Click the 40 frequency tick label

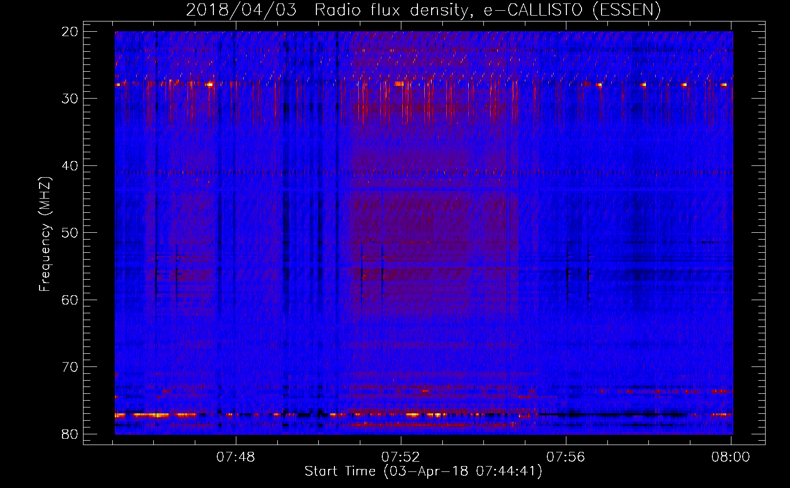[x=70, y=166]
